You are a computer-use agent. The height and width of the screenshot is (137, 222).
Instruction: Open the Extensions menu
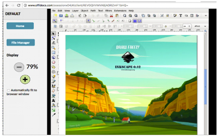[x=120, y=11]
